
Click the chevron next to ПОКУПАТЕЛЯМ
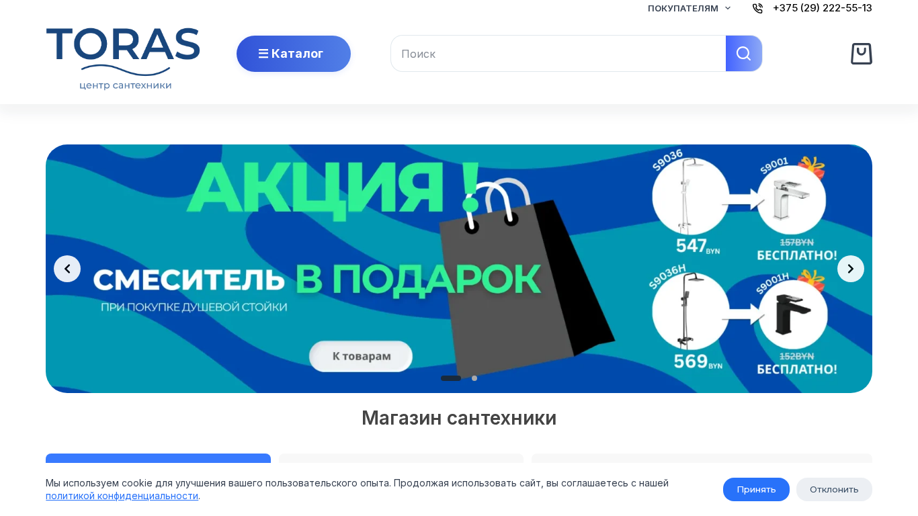(727, 8)
